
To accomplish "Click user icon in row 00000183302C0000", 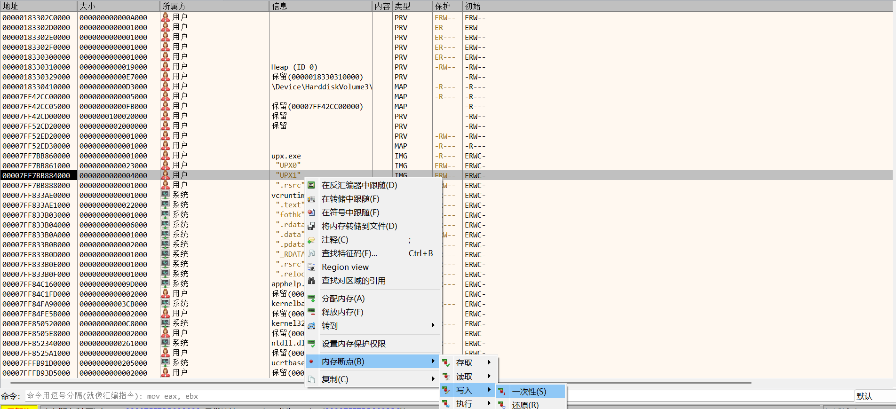I will coord(166,17).
